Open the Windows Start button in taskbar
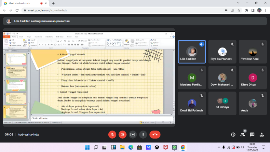Image resolution: width=270 pixels, height=152 pixels. 87,147
